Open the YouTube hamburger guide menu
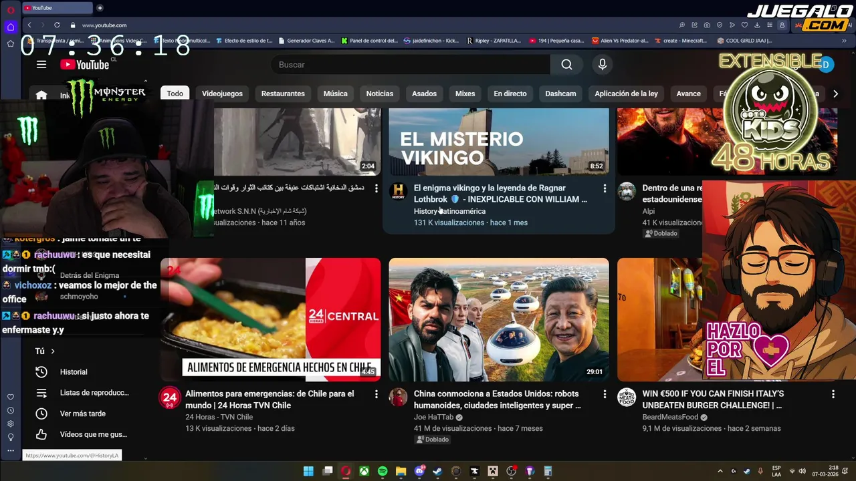856x481 pixels. pos(41,64)
